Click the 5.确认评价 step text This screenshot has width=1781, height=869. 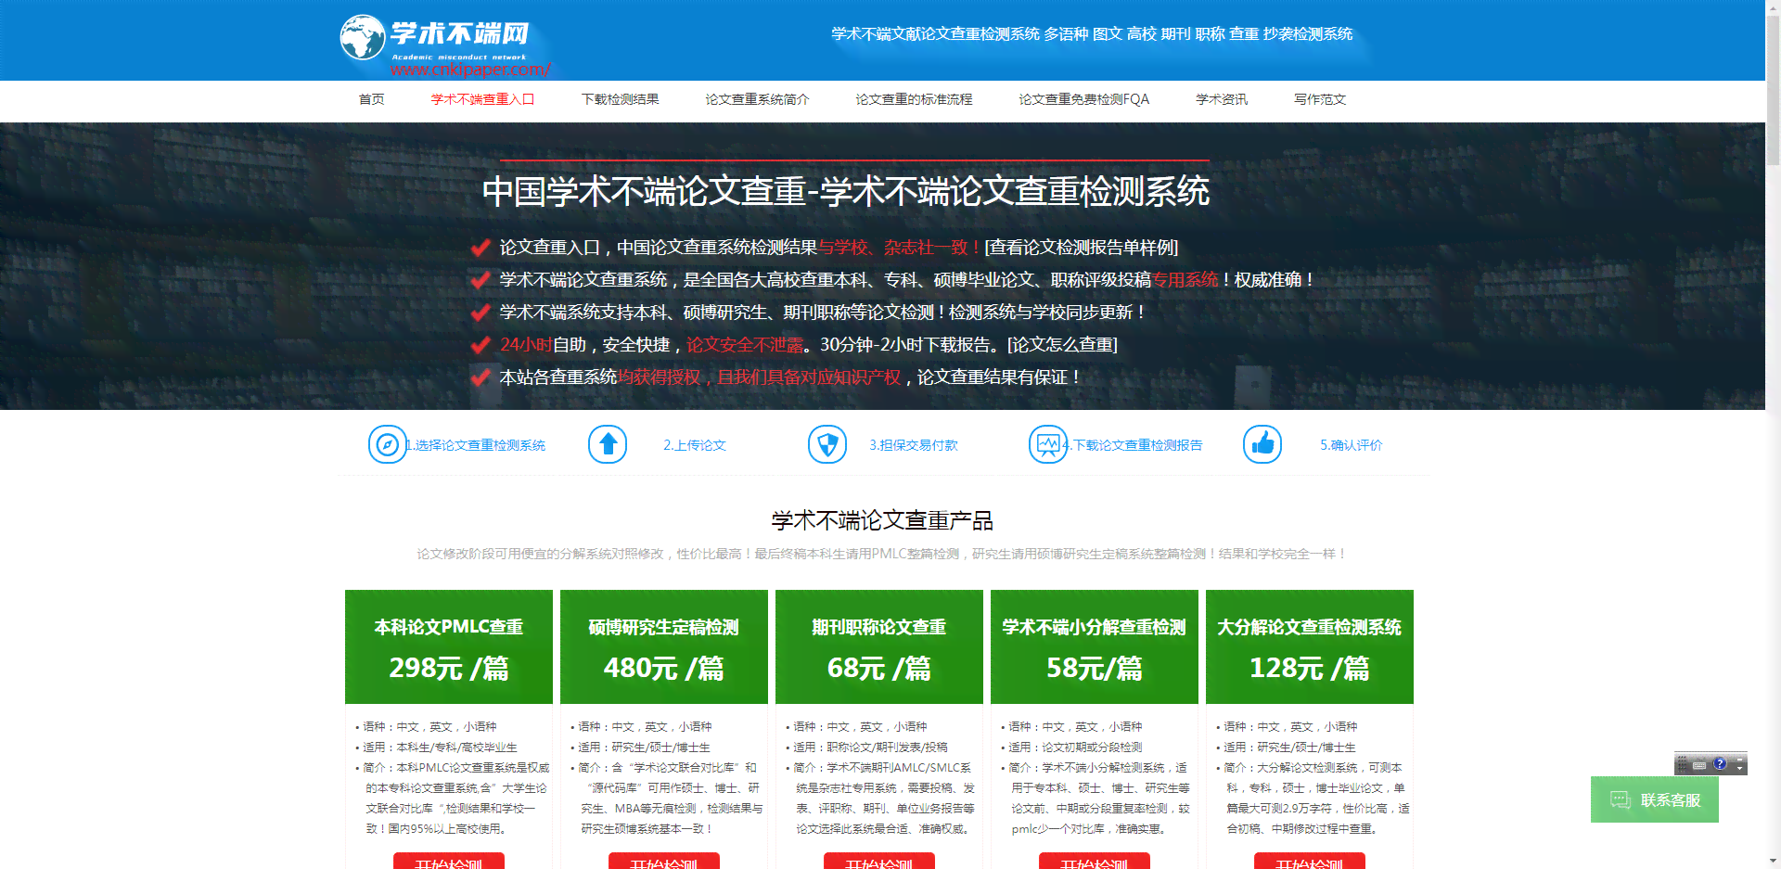click(1351, 445)
